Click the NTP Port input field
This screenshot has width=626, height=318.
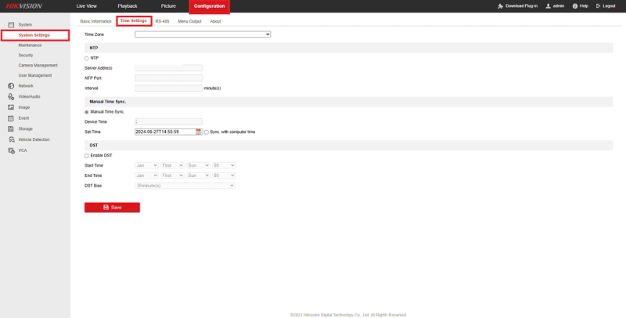[168, 78]
